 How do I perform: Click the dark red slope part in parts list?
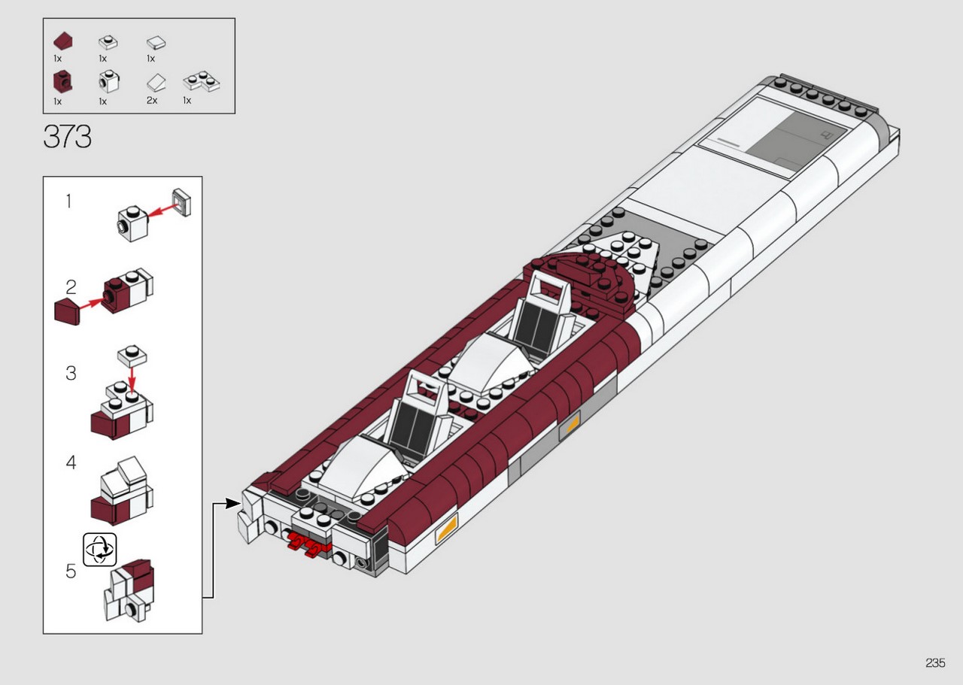coord(63,41)
